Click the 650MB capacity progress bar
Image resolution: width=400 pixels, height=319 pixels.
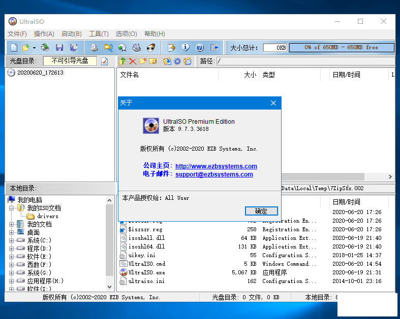click(342, 47)
